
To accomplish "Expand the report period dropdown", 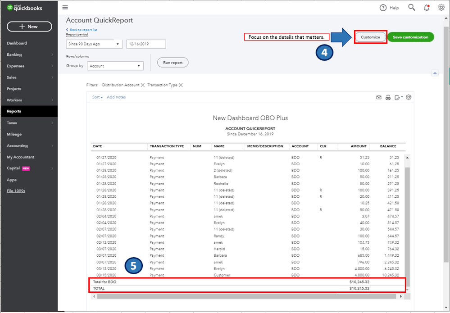I will point(94,44).
